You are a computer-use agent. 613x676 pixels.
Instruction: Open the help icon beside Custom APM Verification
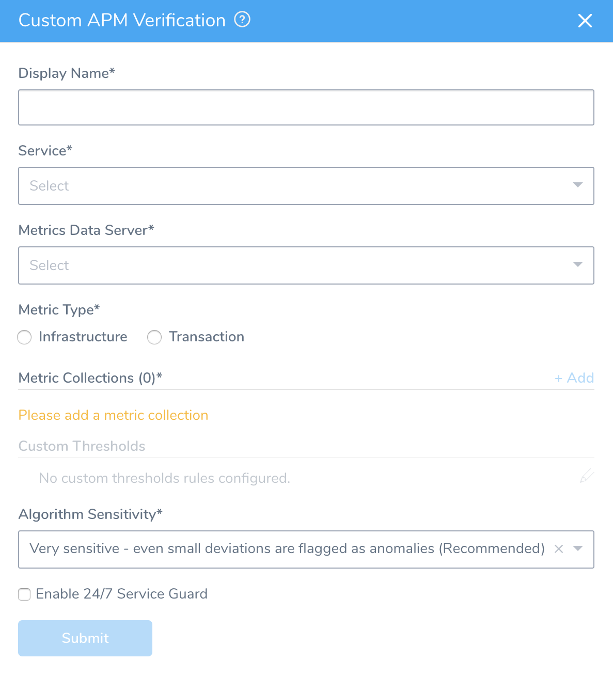point(242,20)
